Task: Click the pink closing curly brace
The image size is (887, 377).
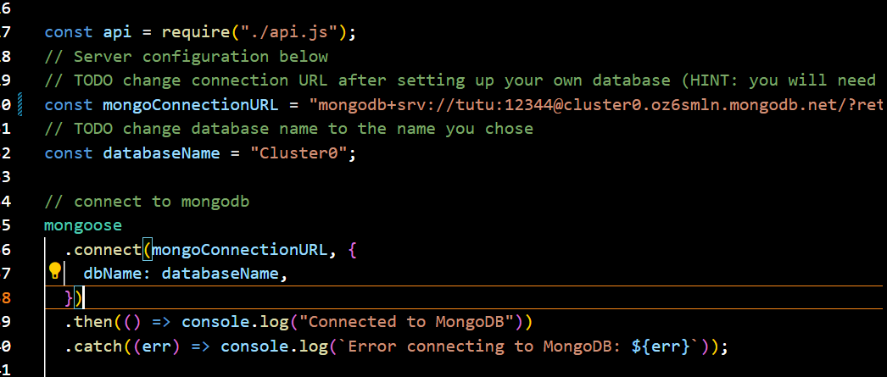Action: (x=69, y=298)
